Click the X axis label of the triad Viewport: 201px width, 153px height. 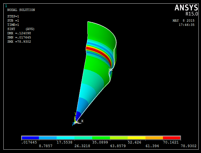[82, 121]
